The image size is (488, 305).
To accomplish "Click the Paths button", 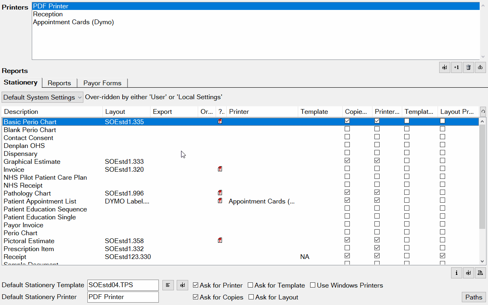I will (x=473, y=297).
